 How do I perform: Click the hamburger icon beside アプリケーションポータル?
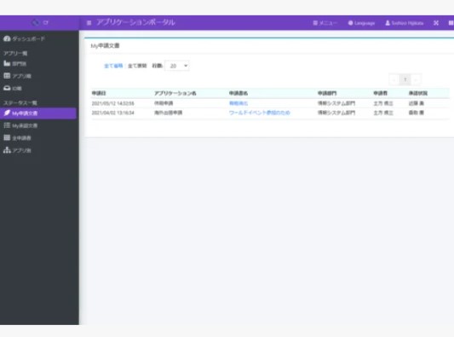[x=89, y=23]
